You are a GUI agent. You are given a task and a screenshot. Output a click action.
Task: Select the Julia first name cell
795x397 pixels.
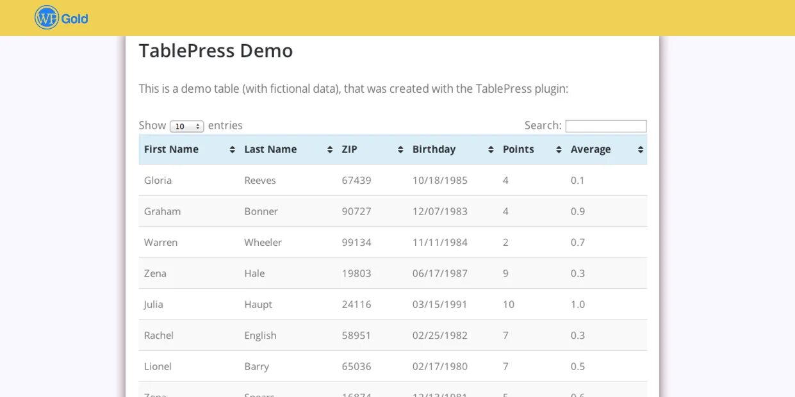154,305
